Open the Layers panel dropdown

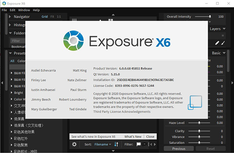pos(224,29)
